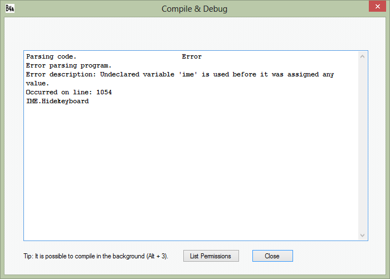Click the Close button at bottom
This screenshot has height=279, width=390.
pos(272,256)
